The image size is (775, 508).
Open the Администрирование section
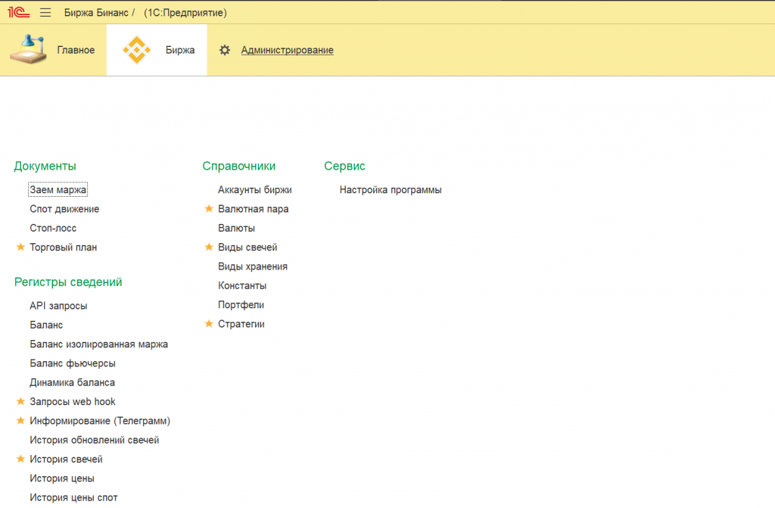coord(287,50)
